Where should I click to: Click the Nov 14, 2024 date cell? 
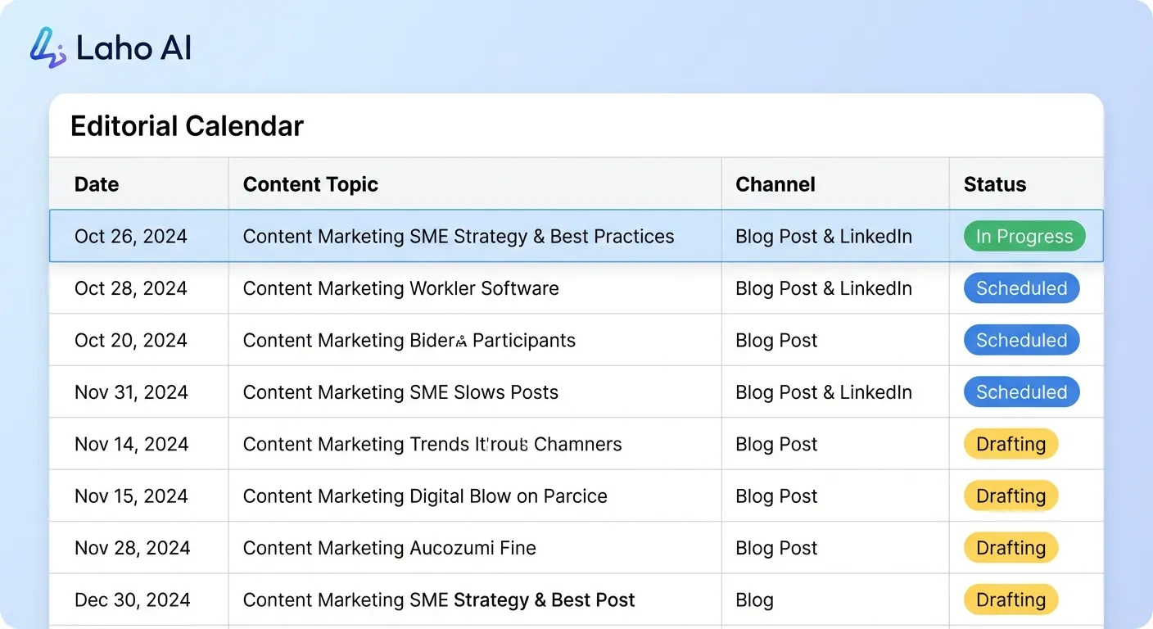click(131, 444)
